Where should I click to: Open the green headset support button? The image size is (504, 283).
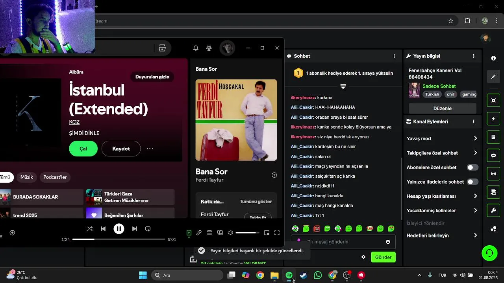point(490,253)
